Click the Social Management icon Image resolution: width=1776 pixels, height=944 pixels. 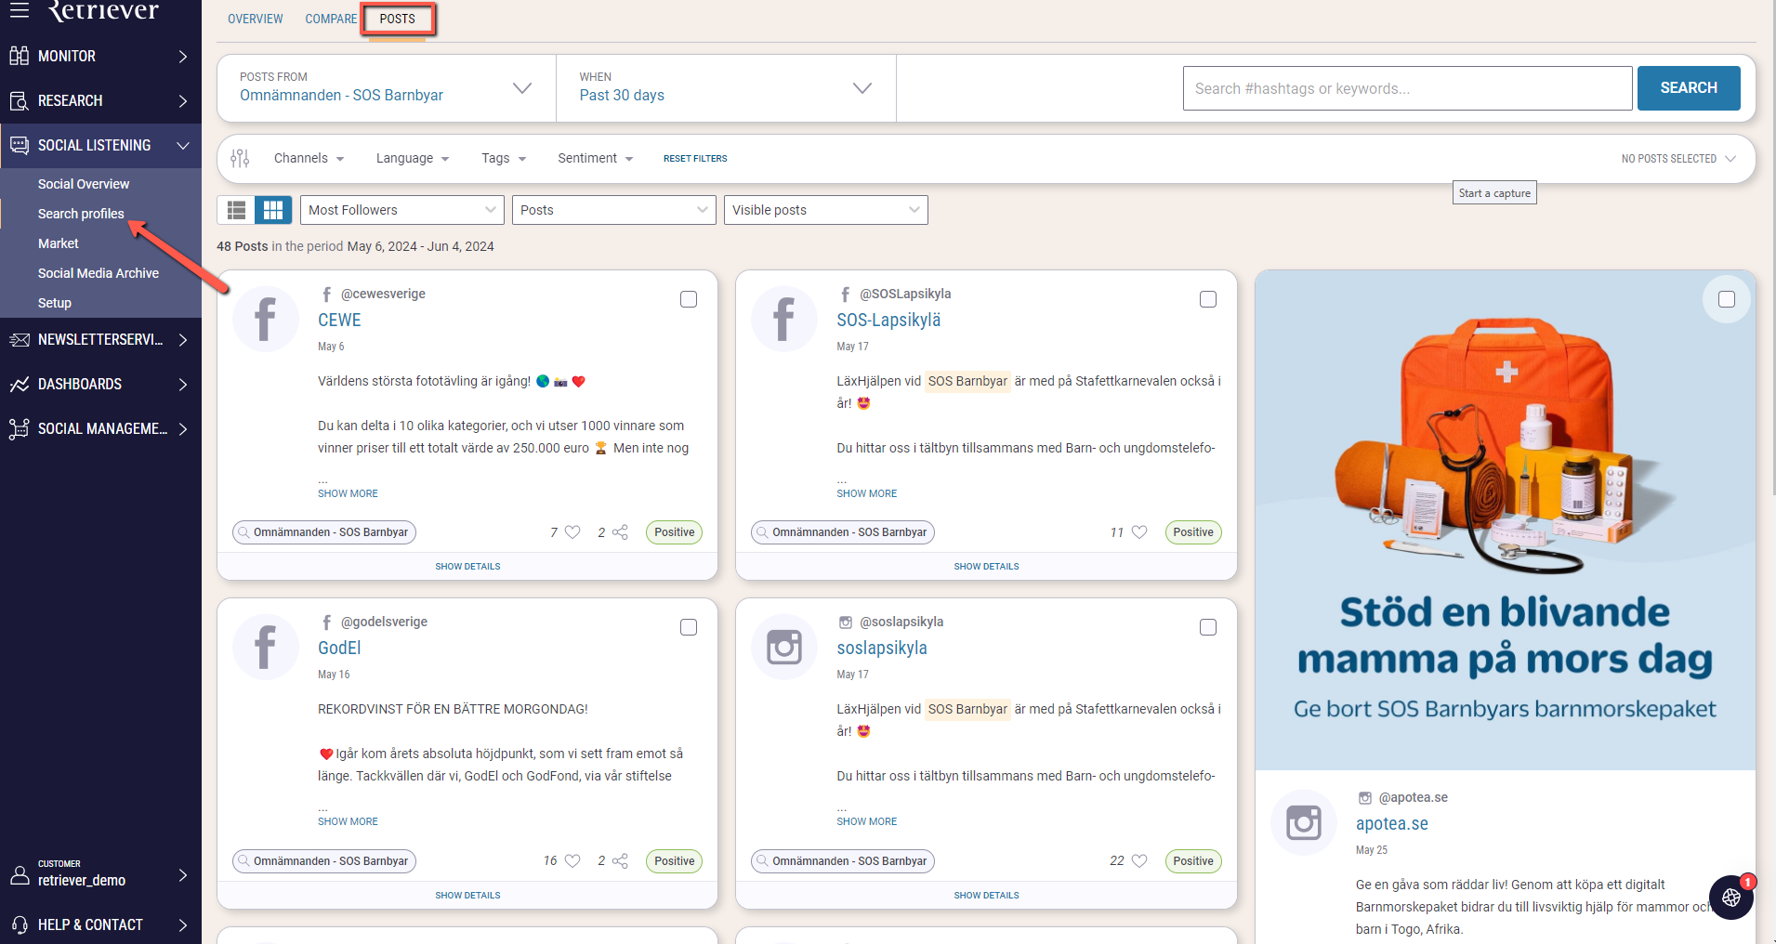[x=20, y=428]
